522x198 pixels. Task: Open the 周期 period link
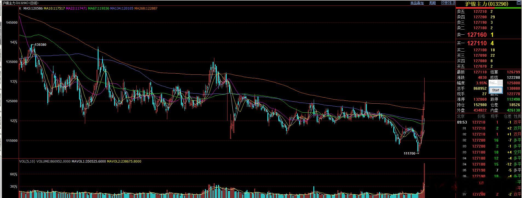coord(432,3)
